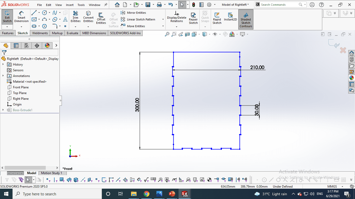Expand the manager pane tabs chevron

pos(56,46)
